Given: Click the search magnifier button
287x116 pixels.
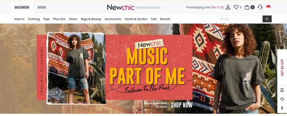Looking at the screenshot, I should [267, 19].
